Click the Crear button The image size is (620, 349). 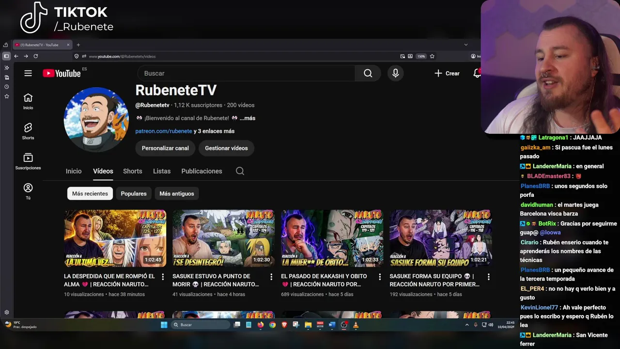447,73
